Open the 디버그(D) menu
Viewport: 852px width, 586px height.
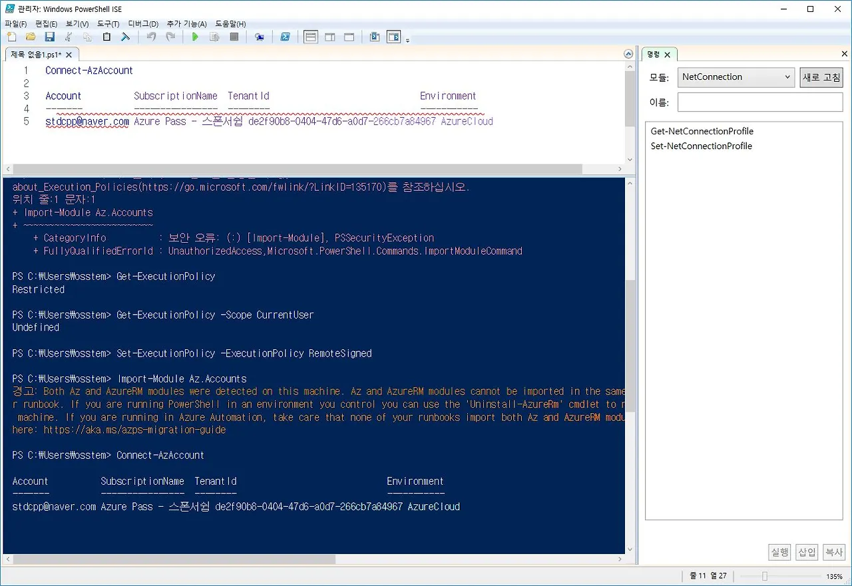[143, 24]
